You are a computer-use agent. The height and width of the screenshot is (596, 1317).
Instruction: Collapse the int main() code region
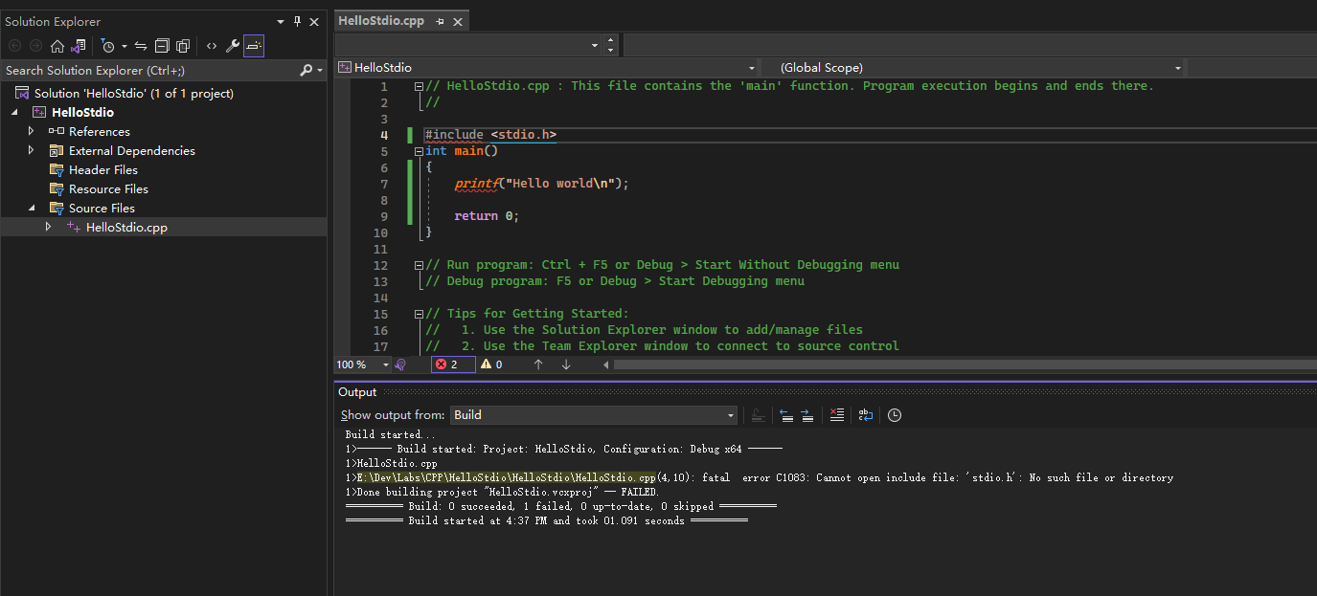[419, 150]
